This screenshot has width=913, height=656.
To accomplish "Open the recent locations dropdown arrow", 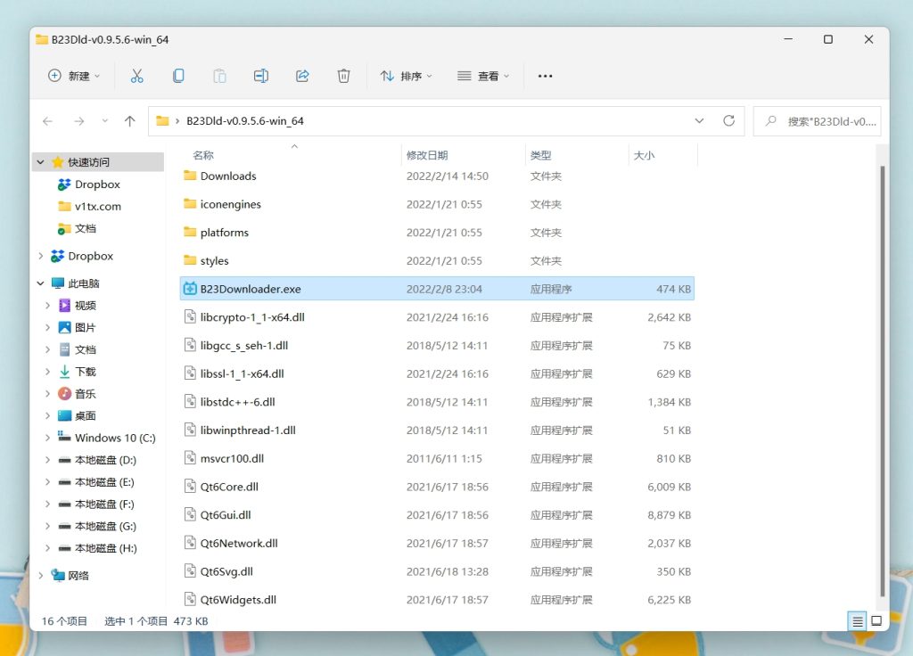I will click(105, 121).
